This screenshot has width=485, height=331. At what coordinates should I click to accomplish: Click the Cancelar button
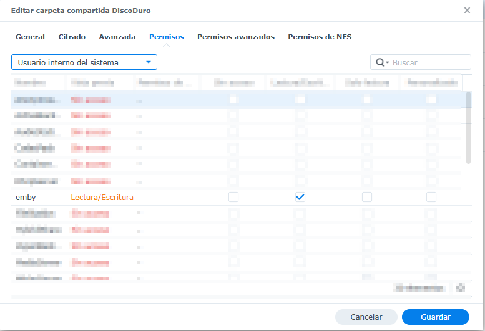pos(366,317)
